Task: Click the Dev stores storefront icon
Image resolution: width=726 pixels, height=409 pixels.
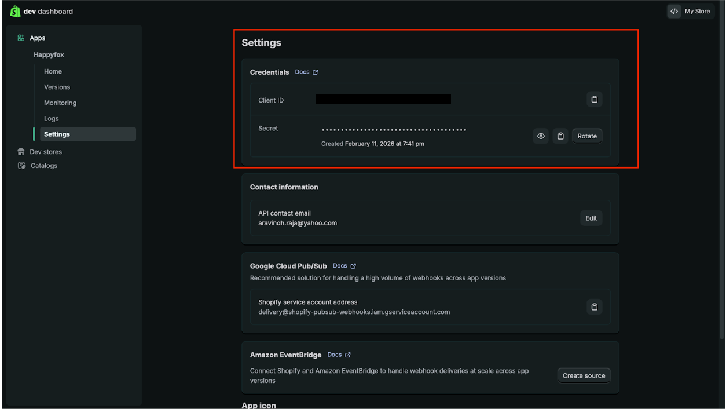Action: click(21, 152)
